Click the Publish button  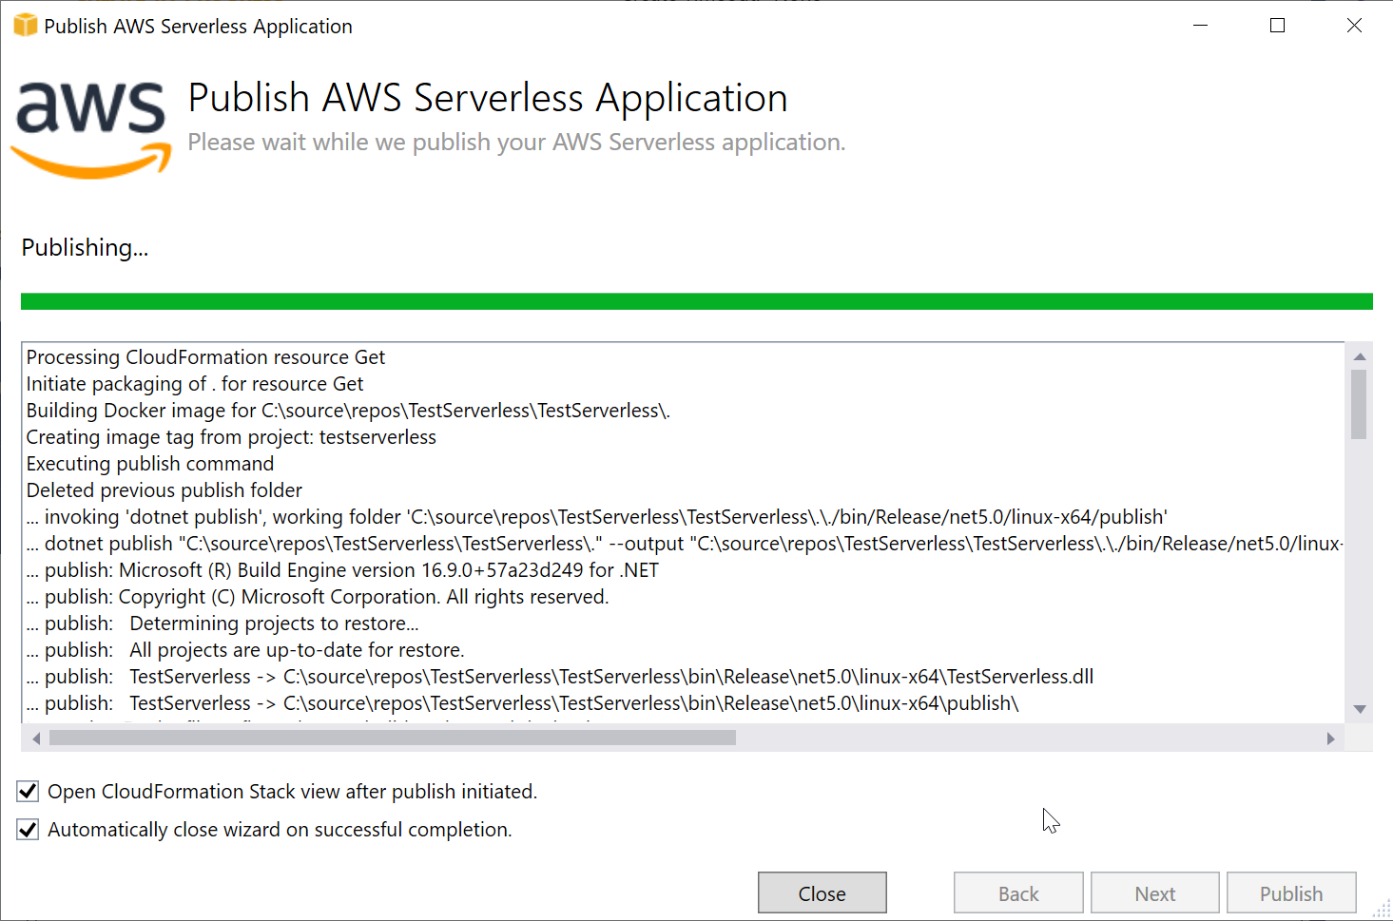point(1290,893)
